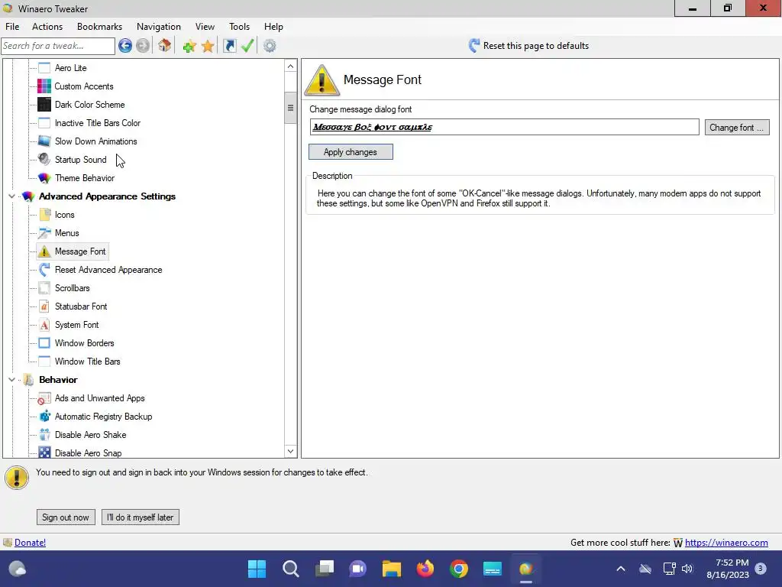Open the Donate! link
Screen dimensions: 782x587
click(x=30, y=543)
